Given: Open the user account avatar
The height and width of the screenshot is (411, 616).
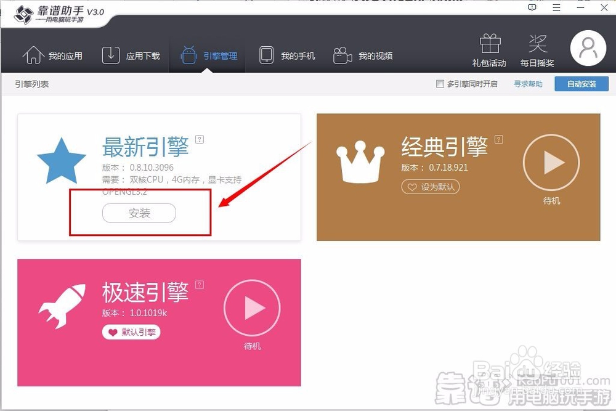Looking at the screenshot, I should click(587, 47).
